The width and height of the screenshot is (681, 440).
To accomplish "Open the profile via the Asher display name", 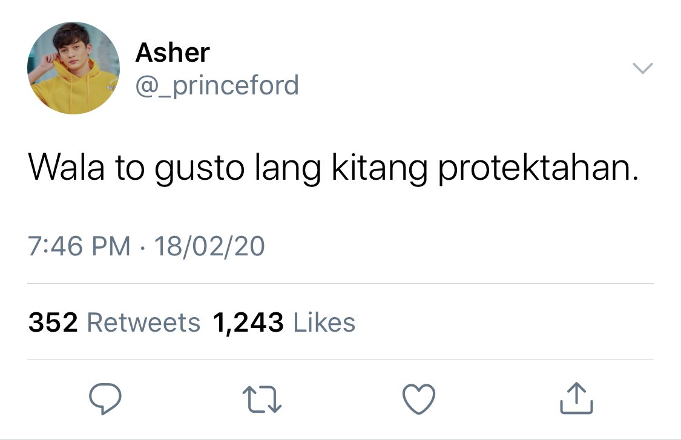I will tap(173, 53).
